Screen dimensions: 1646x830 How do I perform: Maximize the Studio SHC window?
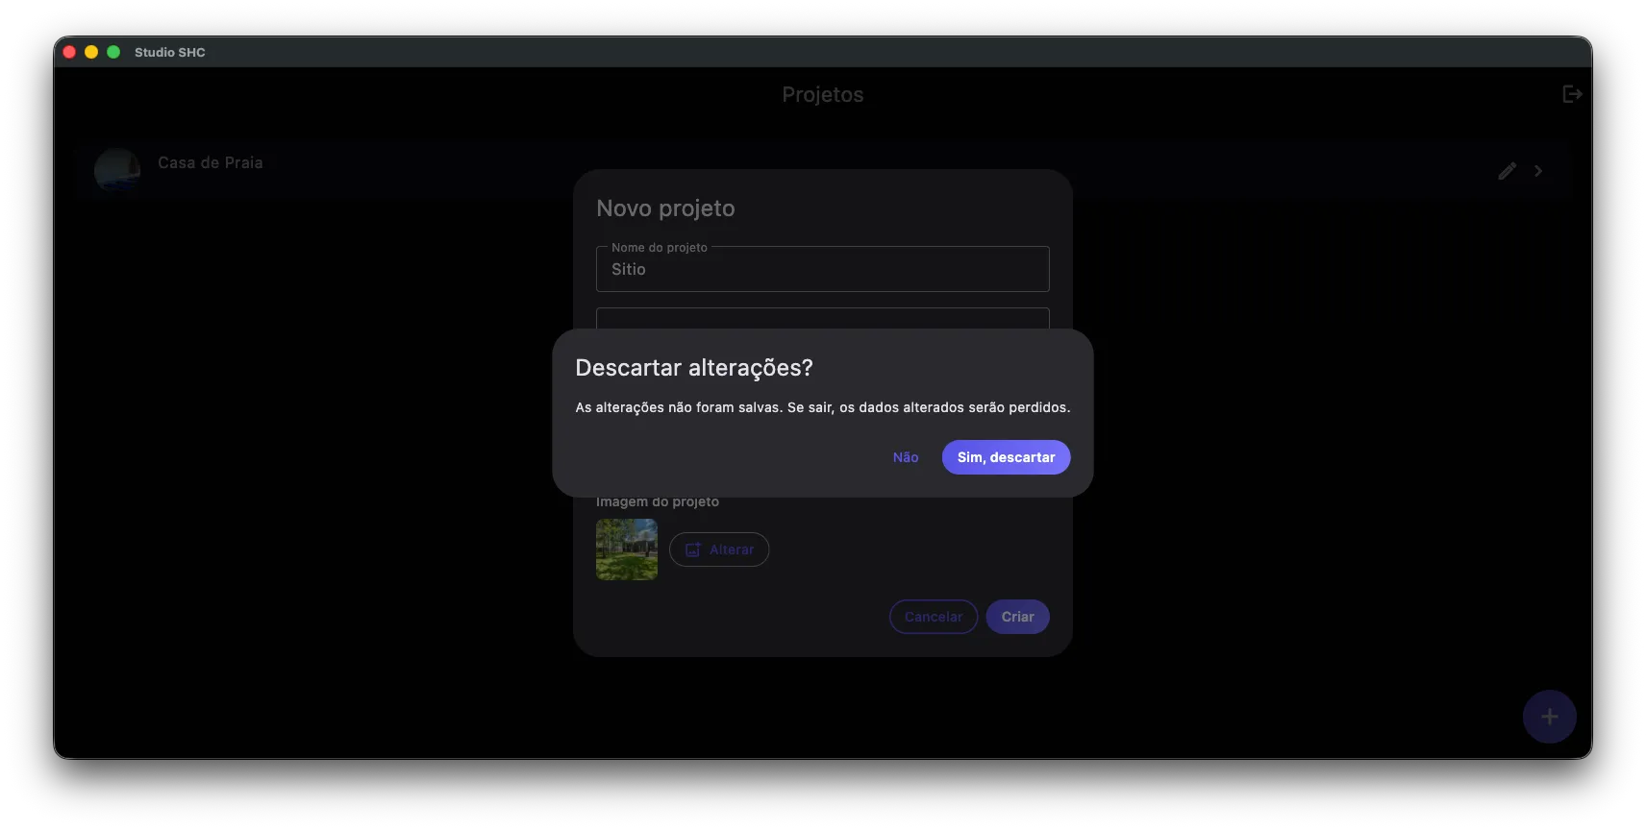[113, 52]
